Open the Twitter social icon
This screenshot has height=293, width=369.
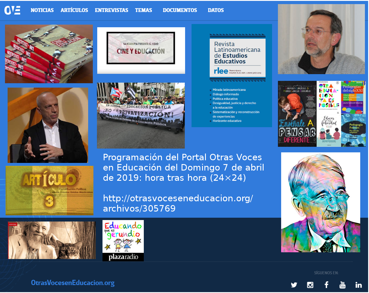[x=294, y=285]
